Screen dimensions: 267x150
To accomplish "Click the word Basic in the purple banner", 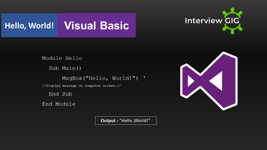I will pyautogui.click(x=115, y=26).
